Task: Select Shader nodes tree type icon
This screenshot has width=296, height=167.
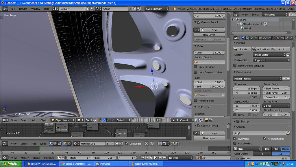Action: coord(51,144)
